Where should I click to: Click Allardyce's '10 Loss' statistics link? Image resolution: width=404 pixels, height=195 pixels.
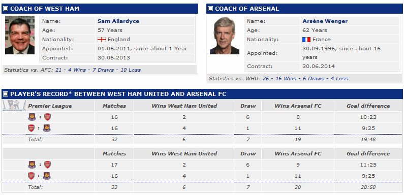coord(131,70)
